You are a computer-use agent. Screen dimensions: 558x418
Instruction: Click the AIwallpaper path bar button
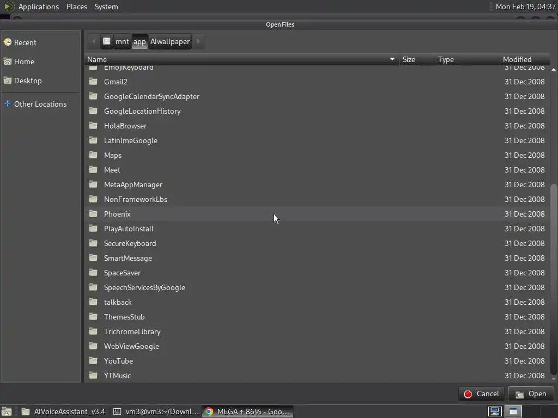click(170, 41)
